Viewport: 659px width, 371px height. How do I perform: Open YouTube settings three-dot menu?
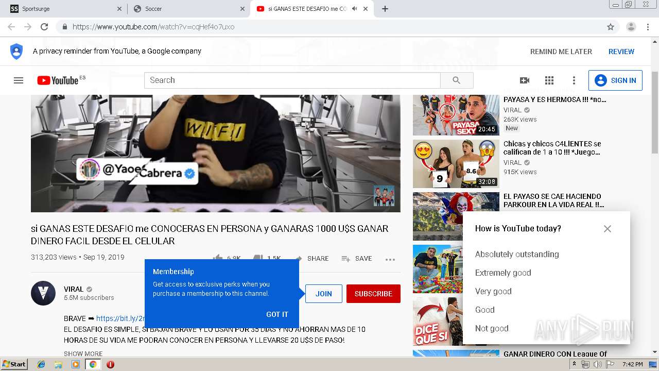pos(574,80)
